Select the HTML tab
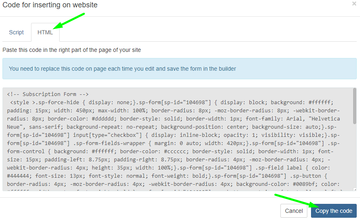Image resolution: width=360 pixels, height=221 pixels. (x=45, y=32)
